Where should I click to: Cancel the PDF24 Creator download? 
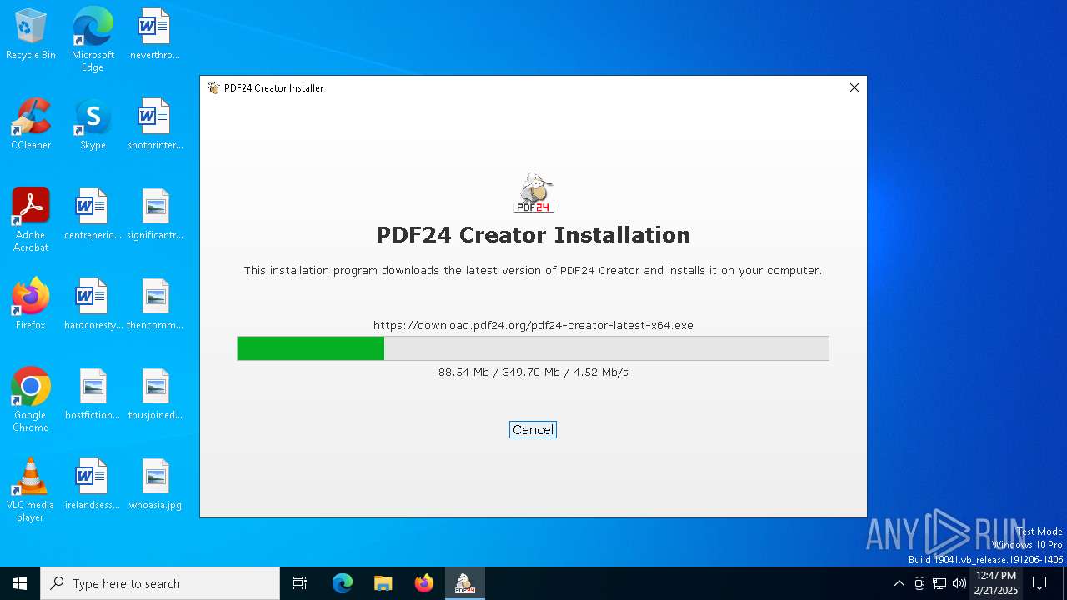[x=533, y=430]
